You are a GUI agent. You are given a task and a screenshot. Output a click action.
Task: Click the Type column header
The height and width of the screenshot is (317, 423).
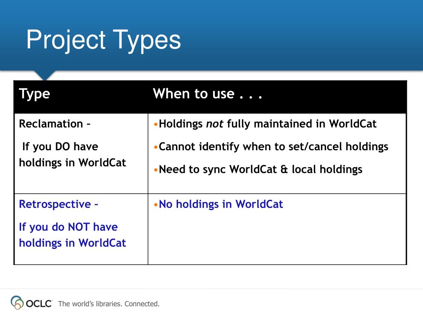(35, 94)
